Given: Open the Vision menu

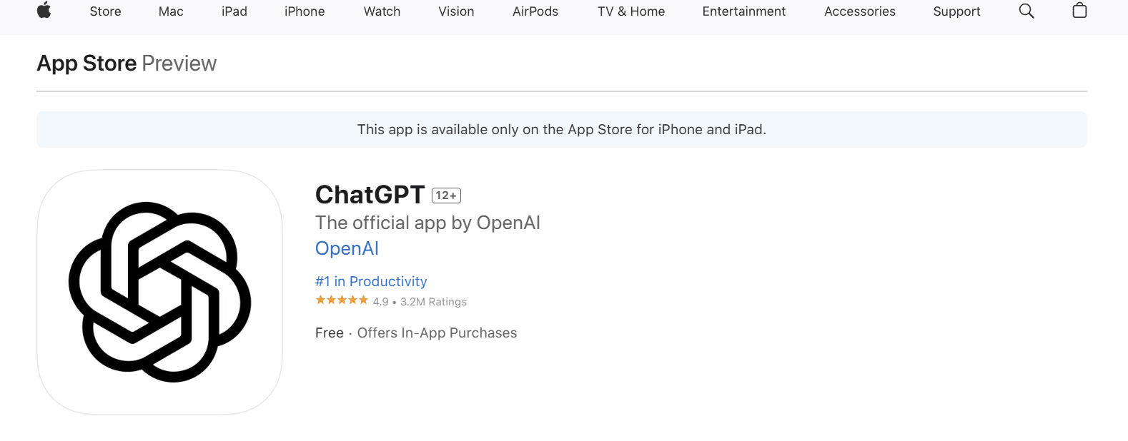Looking at the screenshot, I should tap(456, 11).
